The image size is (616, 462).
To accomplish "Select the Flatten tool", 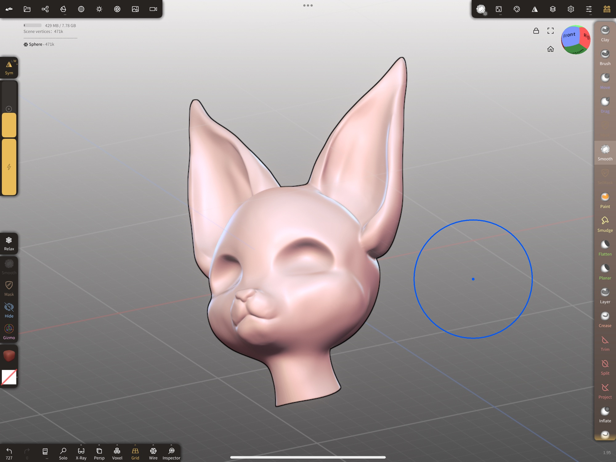I will pos(605,248).
